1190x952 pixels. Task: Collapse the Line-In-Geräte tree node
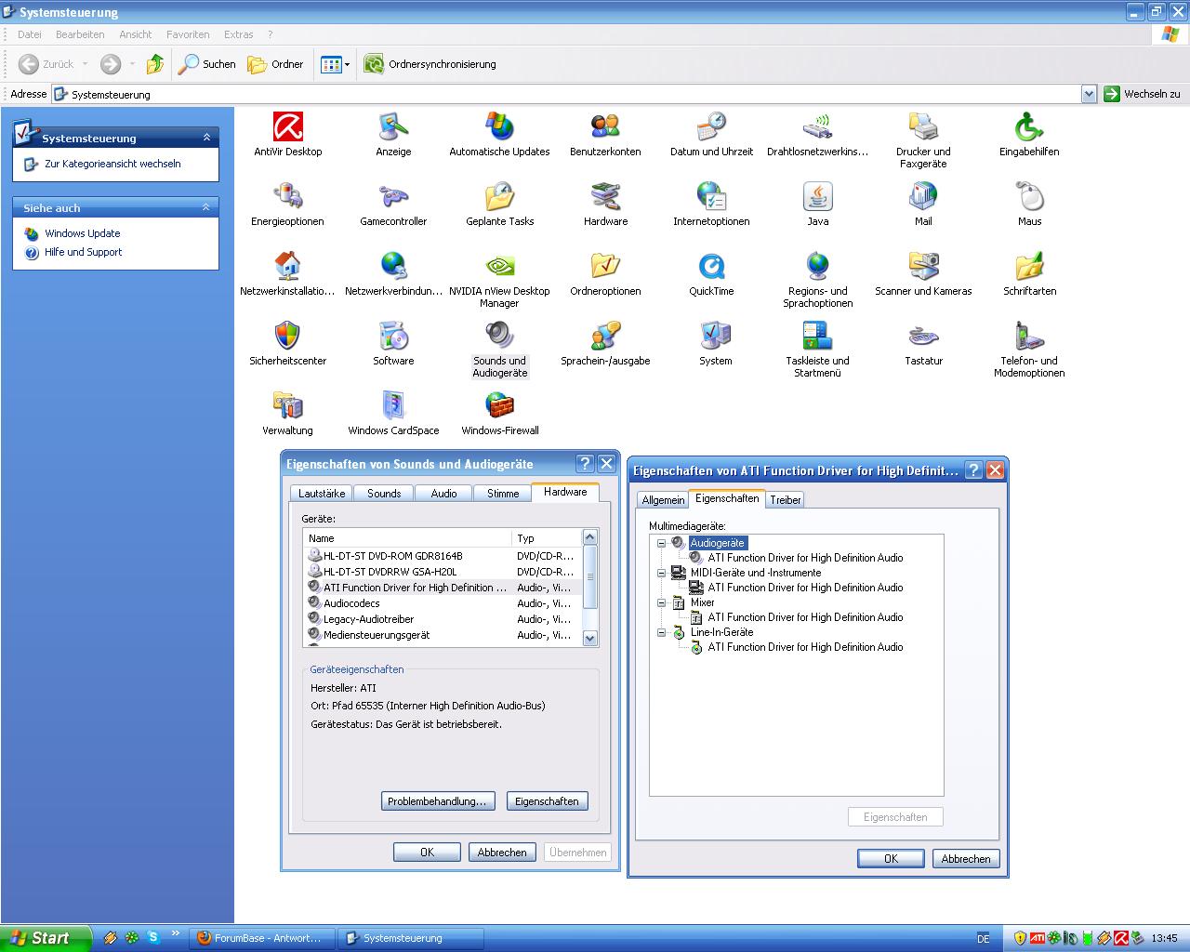(x=662, y=632)
